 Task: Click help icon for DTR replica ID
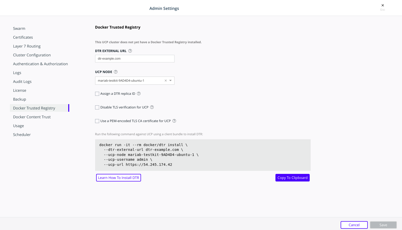pos(139,94)
